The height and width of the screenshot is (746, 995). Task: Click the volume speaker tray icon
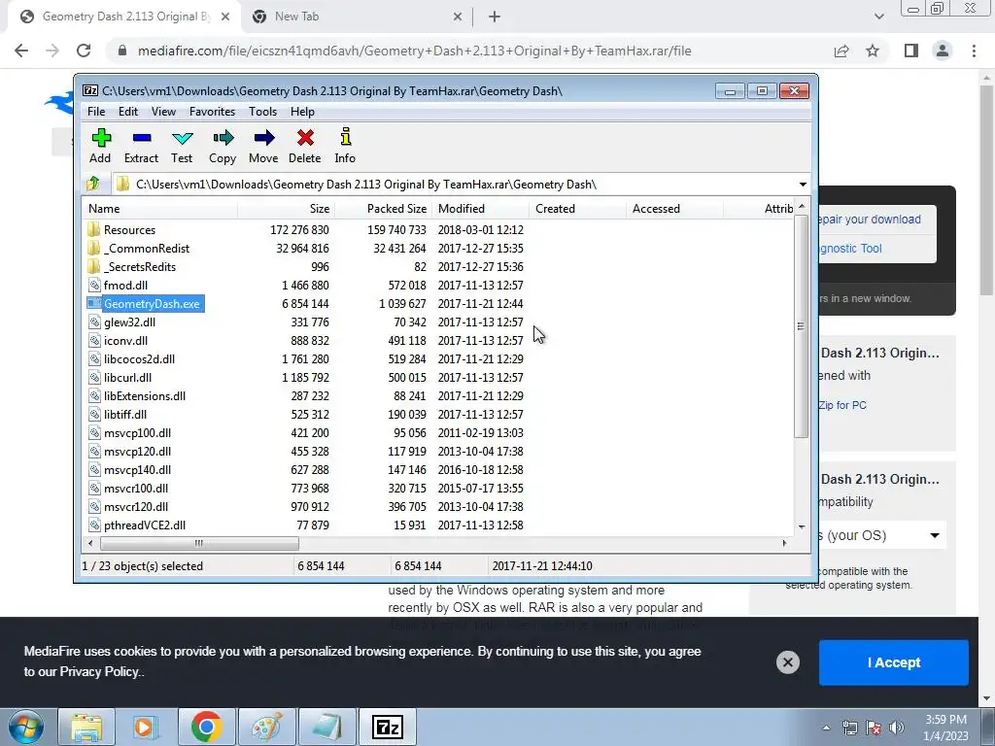[x=897, y=727]
